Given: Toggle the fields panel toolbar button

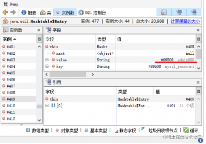Looking at the screenshot, I should 179,13.
